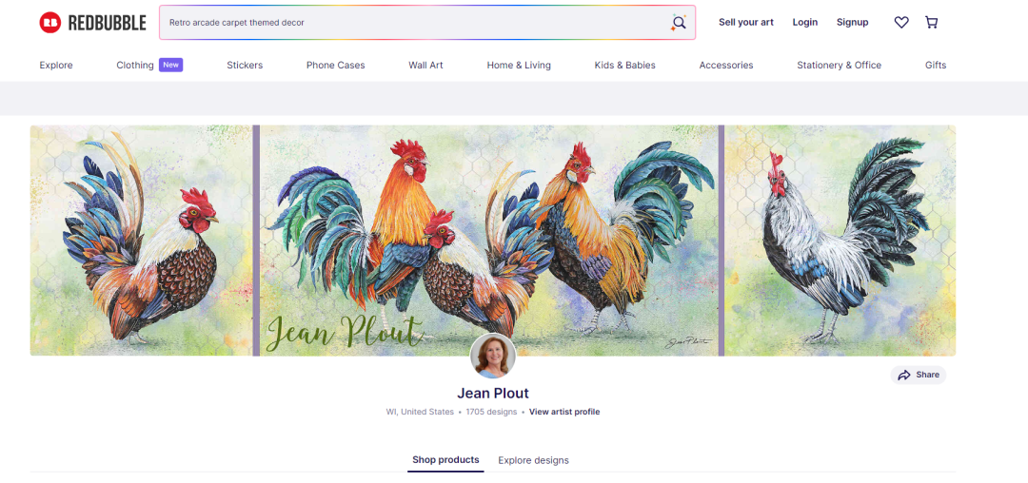
Task: Click Jean Plout's profile avatar
Action: point(493,356)
